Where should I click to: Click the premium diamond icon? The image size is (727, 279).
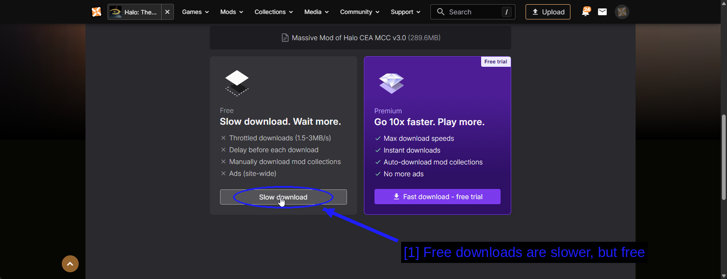[391, 83]
